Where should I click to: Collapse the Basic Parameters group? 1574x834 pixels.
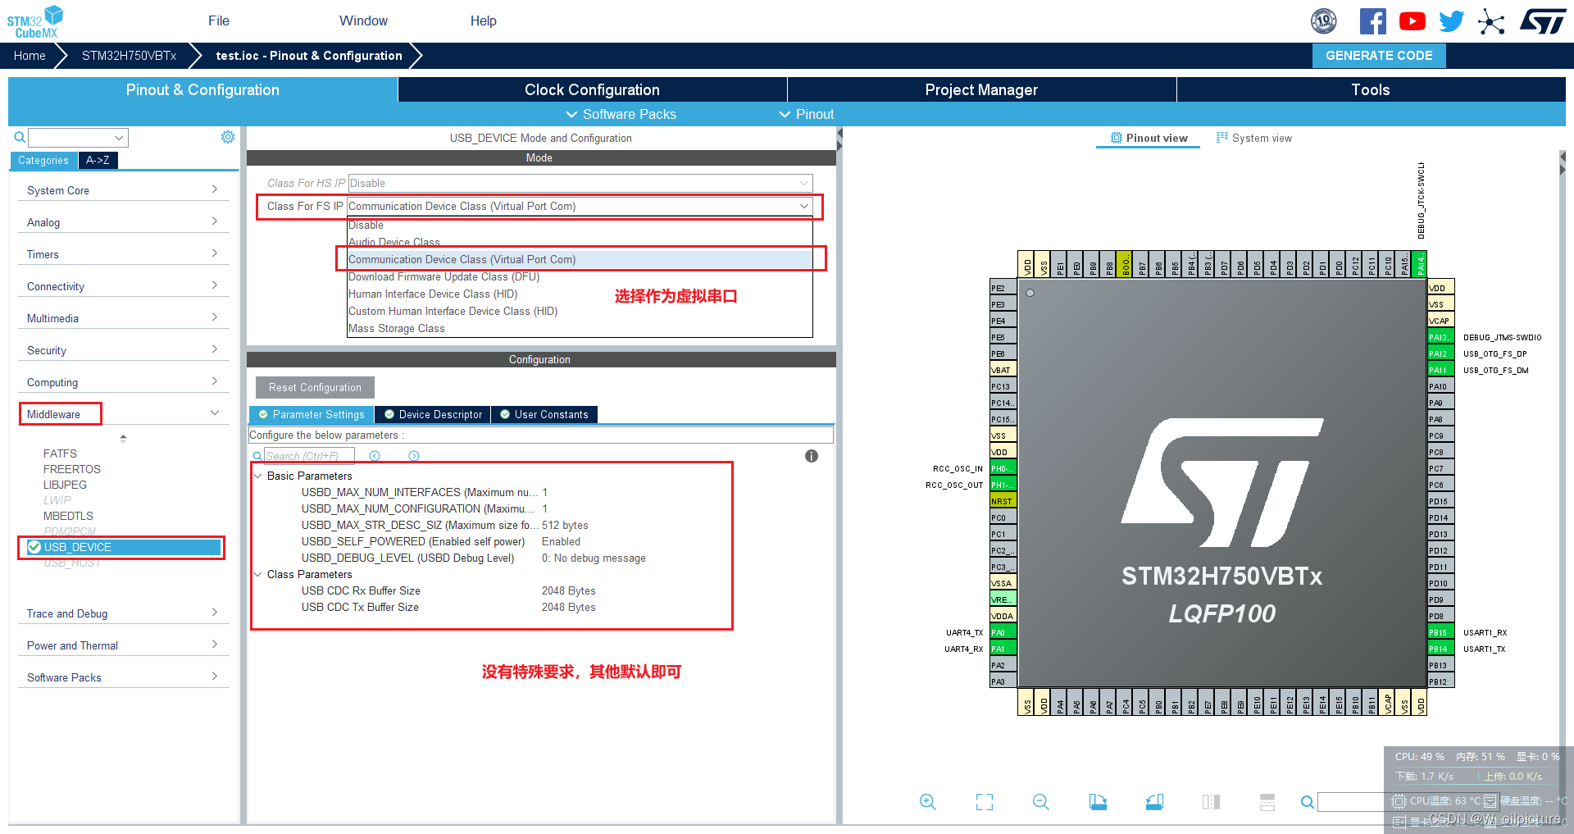tap(257, 476)
